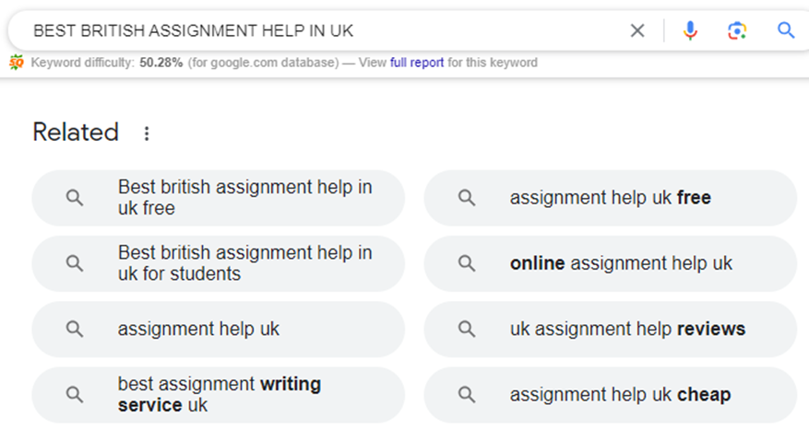Select 'assignment help uk free' related search
This screenshot has height=429, width=809.
pos(611,198)
